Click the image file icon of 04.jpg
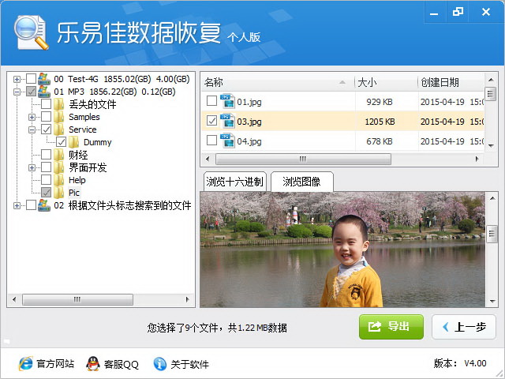The width and height of the screenshot is (505, 379). 227,141
